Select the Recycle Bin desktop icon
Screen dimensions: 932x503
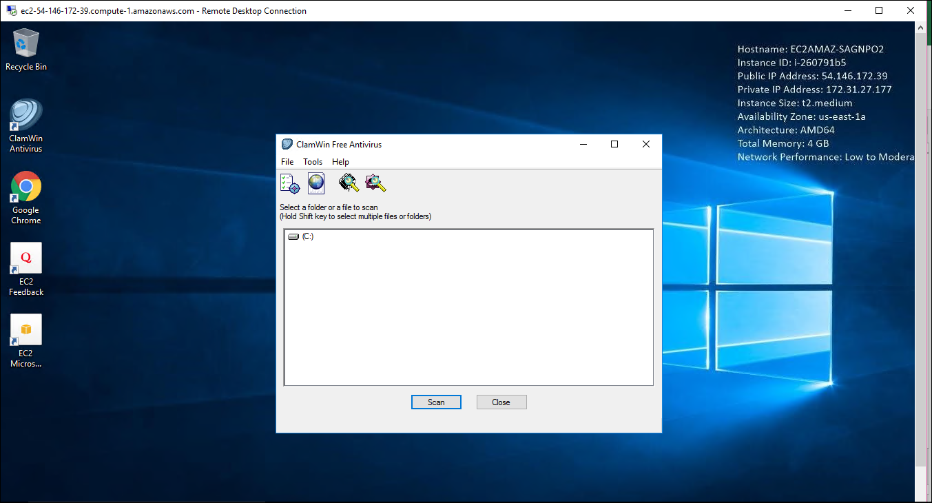[26, 49]
